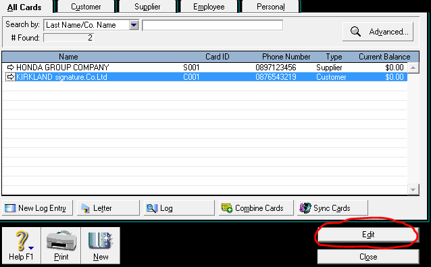This screenshot has height=267, width=431.
Task: Click the list scroll up arrow
Action: [413, 68]
